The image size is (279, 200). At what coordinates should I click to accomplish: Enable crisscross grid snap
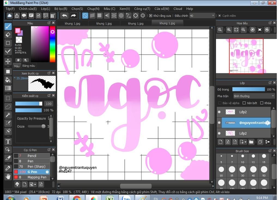(99, 16)
